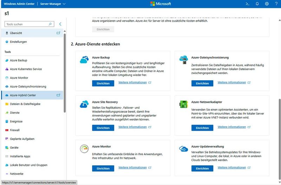The height and width of the screenshot is (185, 281).
Task: Click the Azure Backup sidebar icon
Action: pos(7,60)
